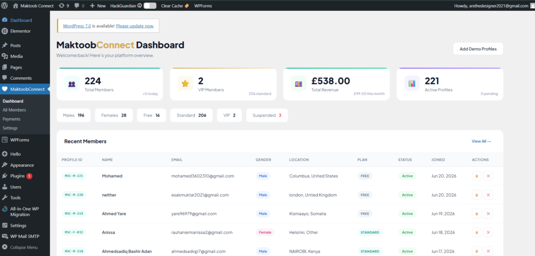Suspend member neither with pause icon
535x256 pixels.
click(x=476, y=195)
